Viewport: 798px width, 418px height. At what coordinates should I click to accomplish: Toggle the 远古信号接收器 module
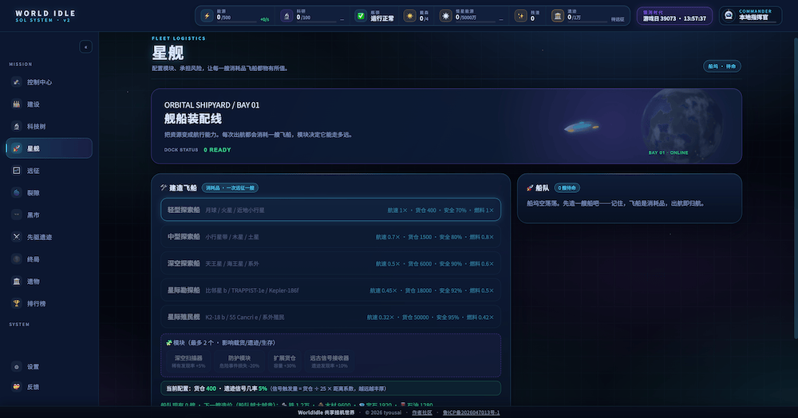[330, 361]
